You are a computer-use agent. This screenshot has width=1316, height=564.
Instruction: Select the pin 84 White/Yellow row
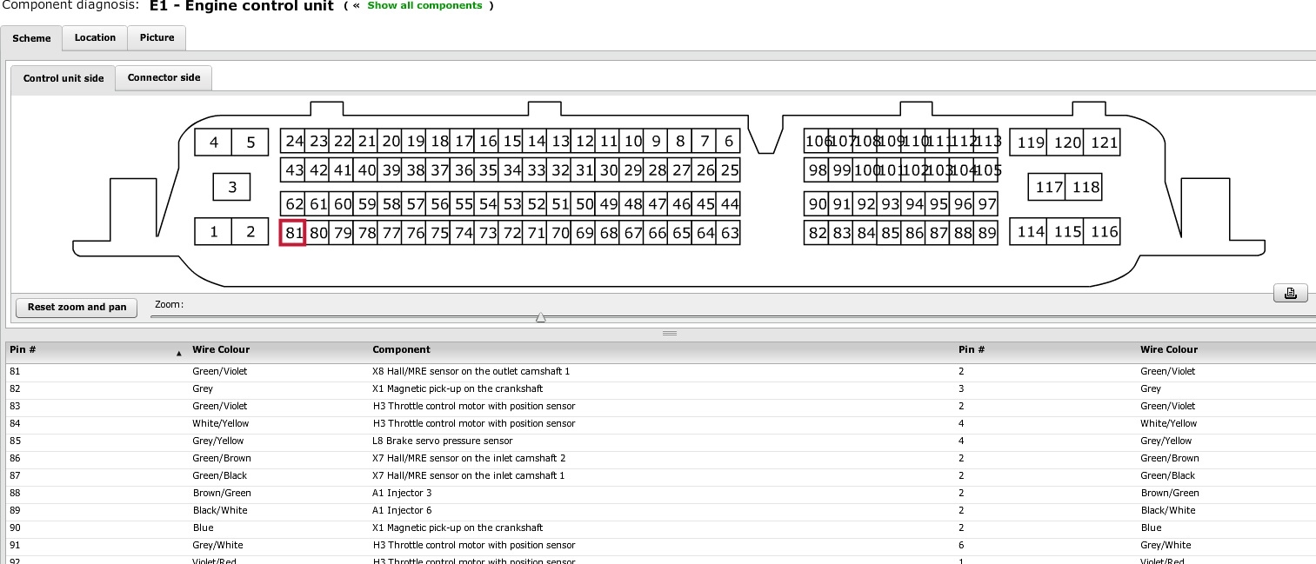[x=661, y=423]
